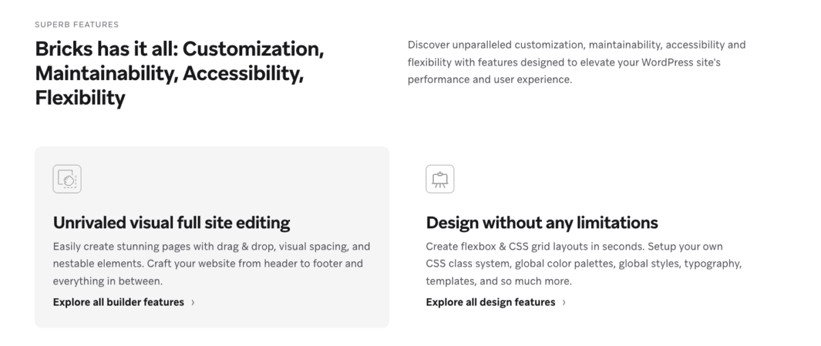
Task: Click the Design without any limitations heading
Action: [542, 222]
